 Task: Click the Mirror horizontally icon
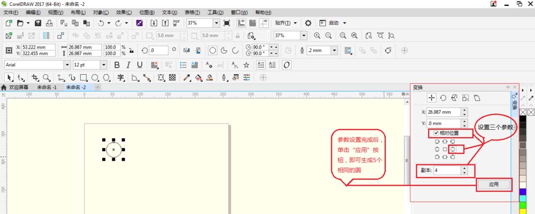tap(186, 50)
